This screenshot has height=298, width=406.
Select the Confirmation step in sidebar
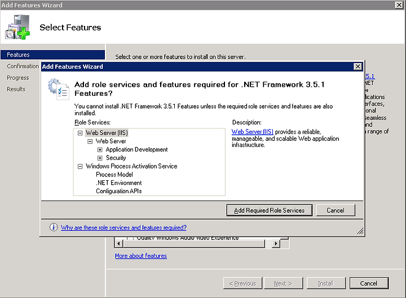23,66
